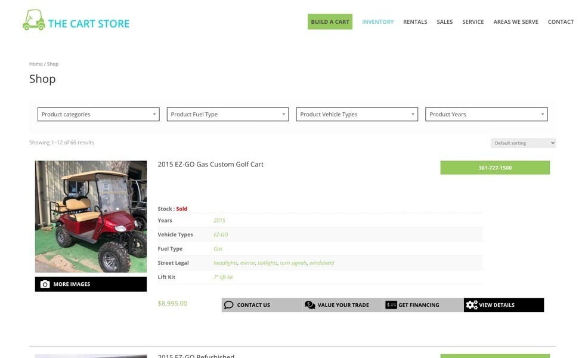Open the Rentals menu item
Viewport: 585px width, 358px height.
coord(415,22)
